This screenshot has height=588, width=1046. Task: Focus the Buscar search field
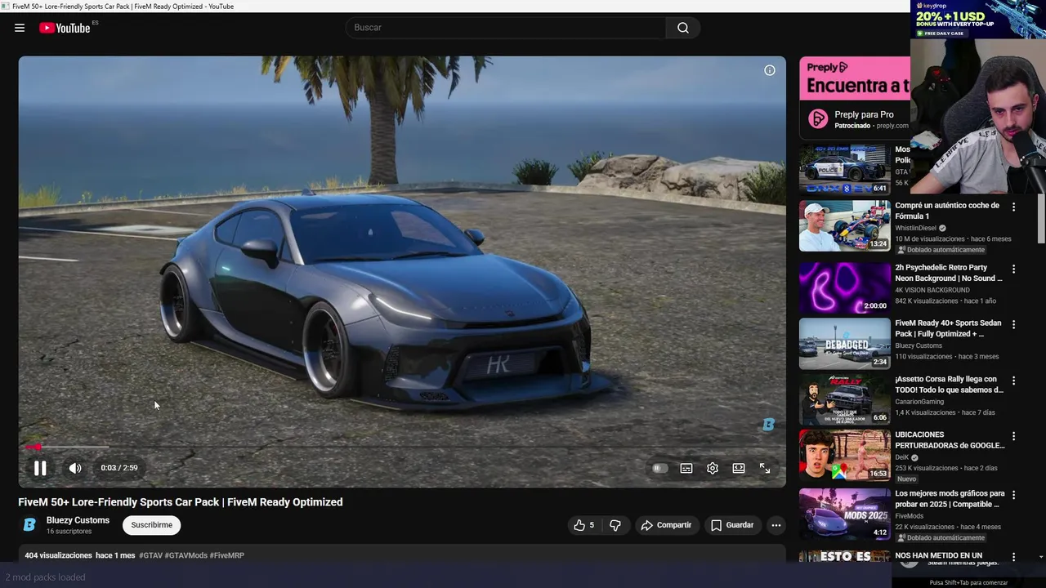coord(507,28)
